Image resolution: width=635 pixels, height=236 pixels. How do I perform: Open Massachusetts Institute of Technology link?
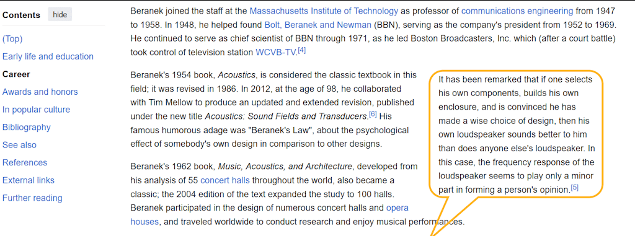[x=324, y=11]
